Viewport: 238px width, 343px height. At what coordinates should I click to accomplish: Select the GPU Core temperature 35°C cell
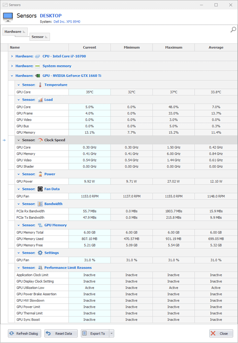pyautogui.click(x=90, y=92)
